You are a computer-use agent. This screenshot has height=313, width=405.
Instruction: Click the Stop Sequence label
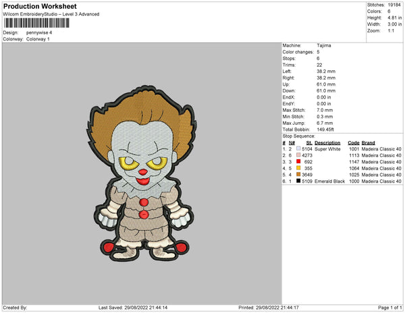[299, 136]
